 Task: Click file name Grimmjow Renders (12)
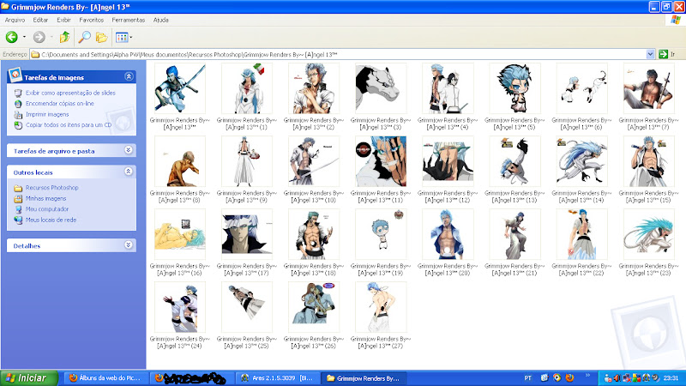click(x=448, y=196)
